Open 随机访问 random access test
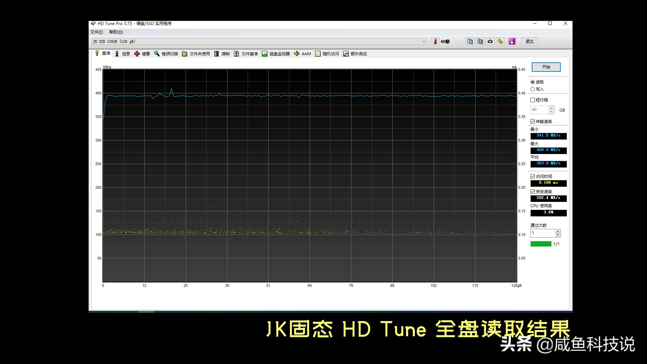This screenshot has width=647, height=364. [x=318, y=53]
